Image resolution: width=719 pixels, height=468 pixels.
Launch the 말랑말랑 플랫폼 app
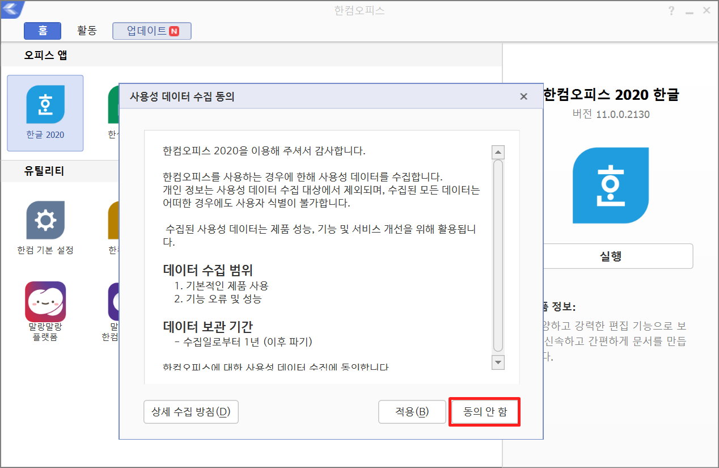[x=45, y=311]
